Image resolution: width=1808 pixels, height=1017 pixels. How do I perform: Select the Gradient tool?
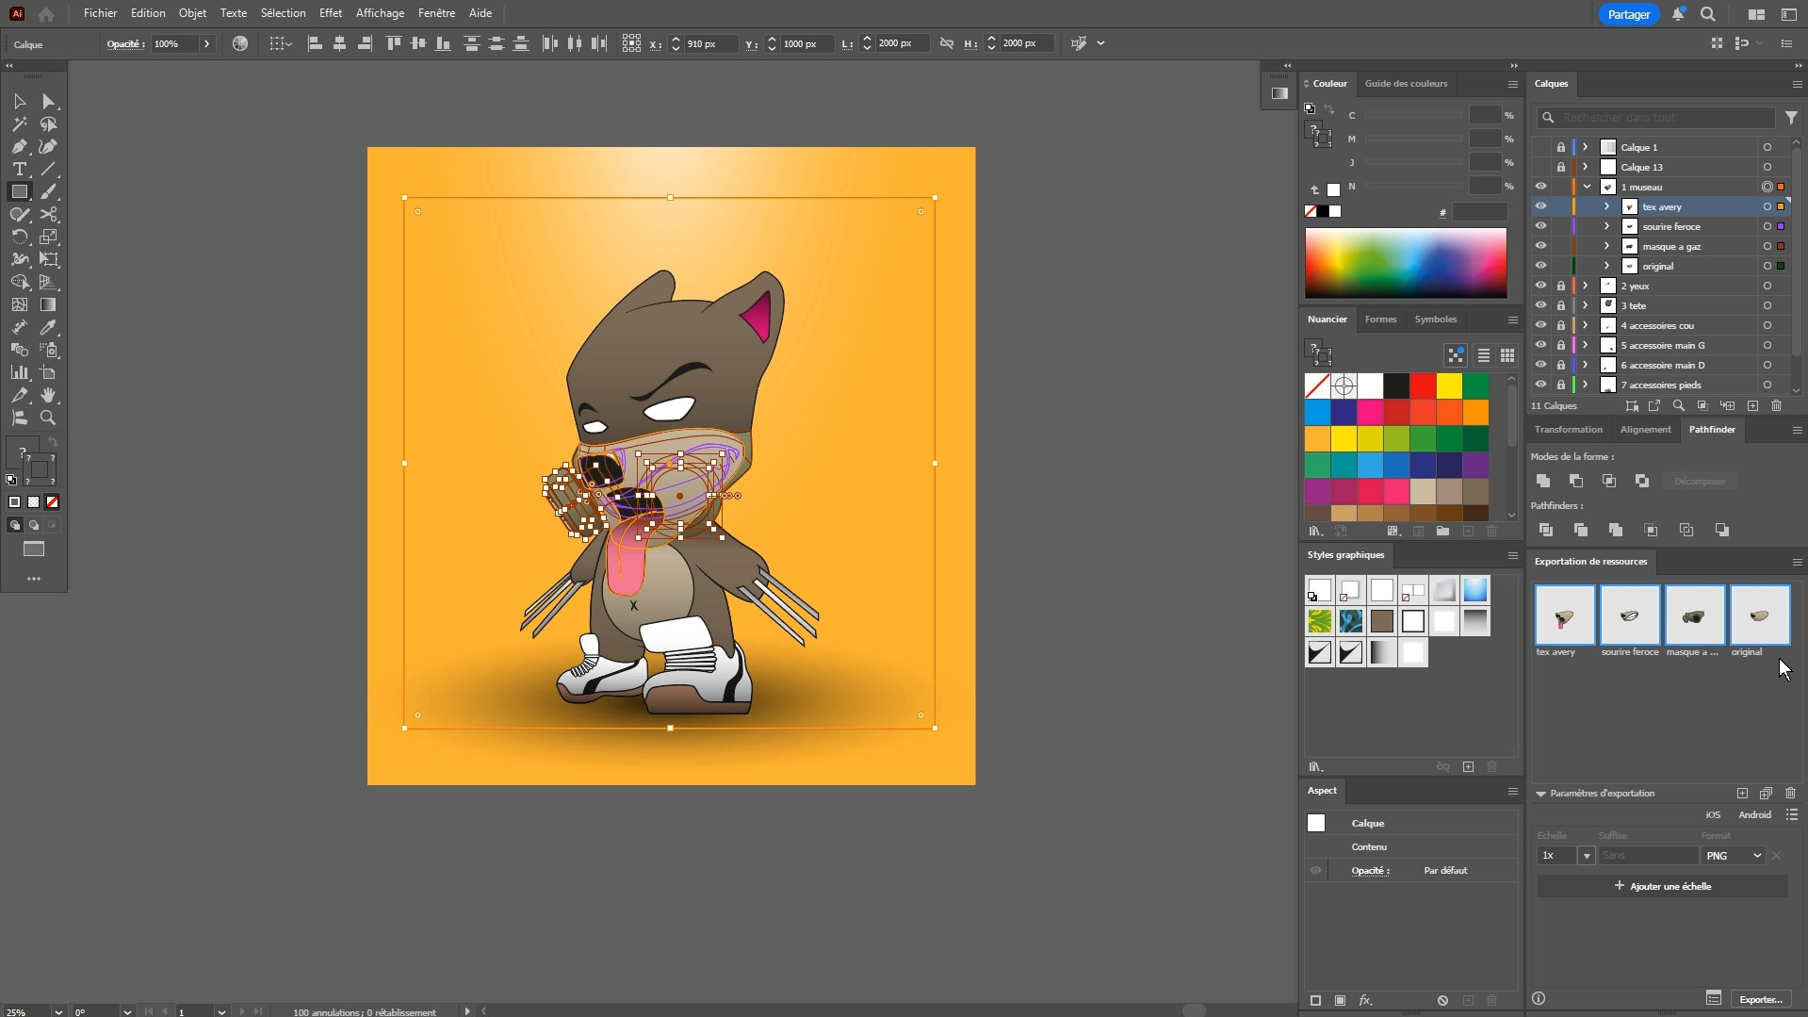[49, 304]
